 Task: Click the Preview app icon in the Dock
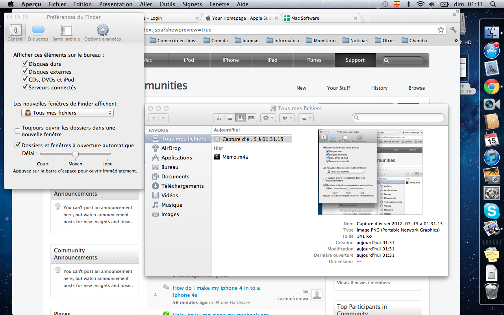coord(492,229)
